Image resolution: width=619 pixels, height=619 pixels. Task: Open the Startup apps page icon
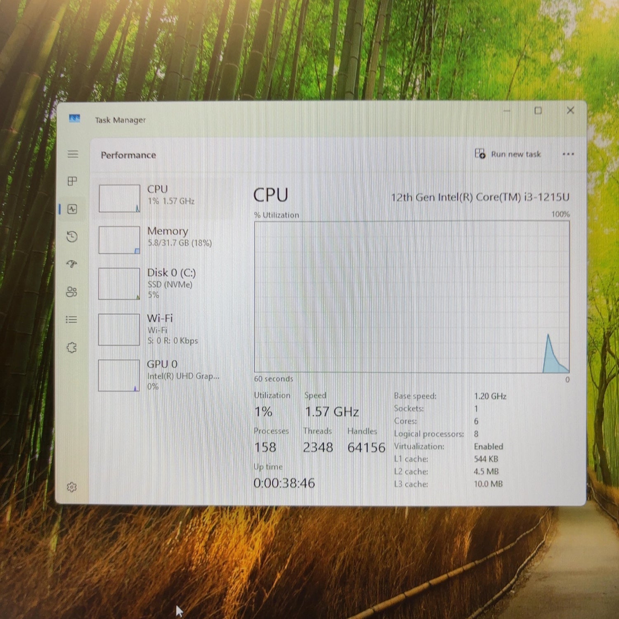pos(72,264)
